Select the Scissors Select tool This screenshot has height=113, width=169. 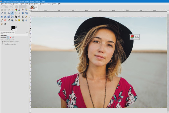pyautogui.click(x=19, y=10)
